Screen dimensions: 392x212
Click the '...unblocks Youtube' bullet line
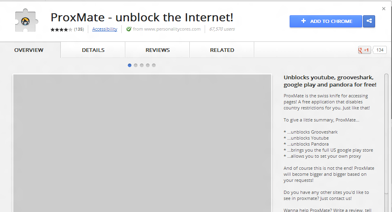coord(306,138)
